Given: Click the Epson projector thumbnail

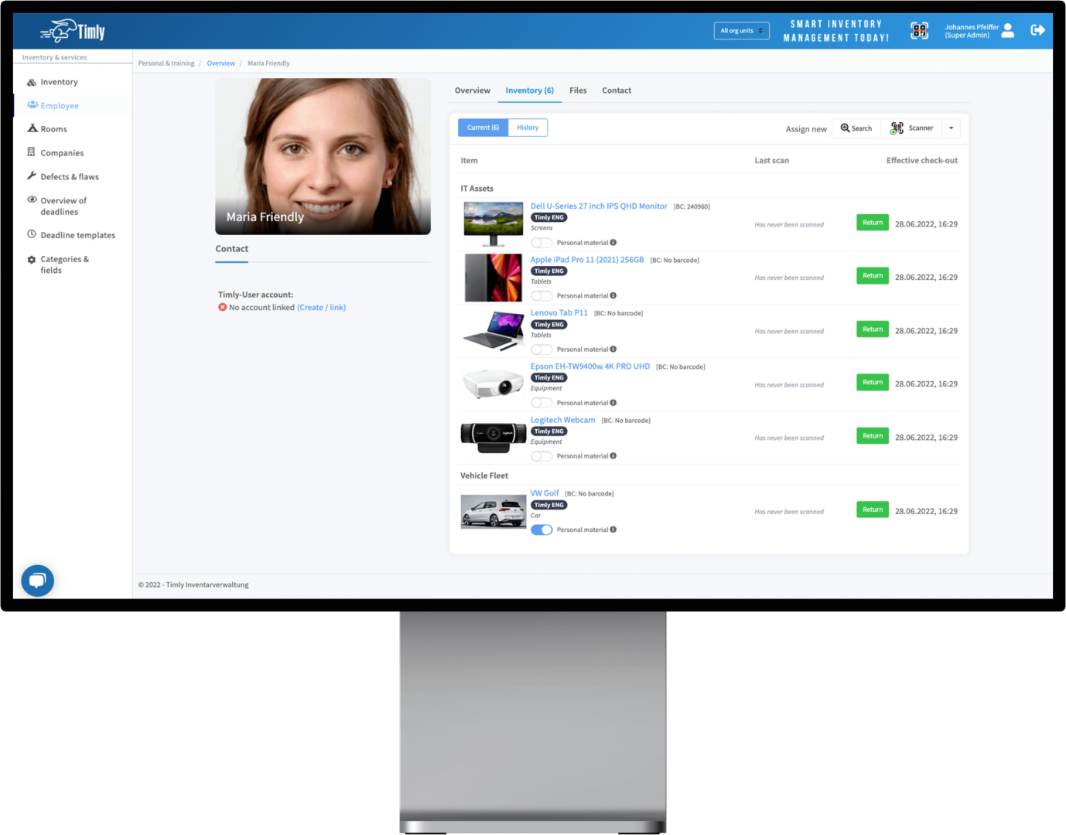Looking at the screenshot, I should [x=493, y=383].
